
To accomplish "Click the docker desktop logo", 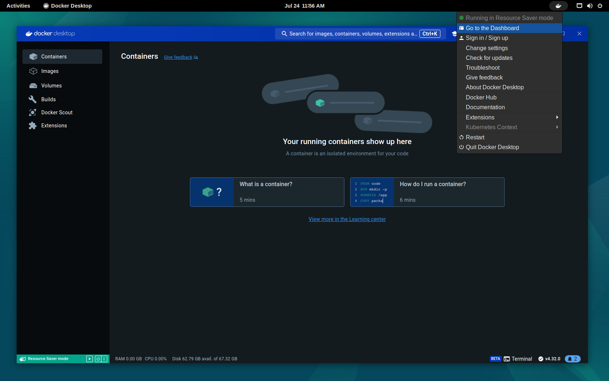I will click(x=50, y=33).
